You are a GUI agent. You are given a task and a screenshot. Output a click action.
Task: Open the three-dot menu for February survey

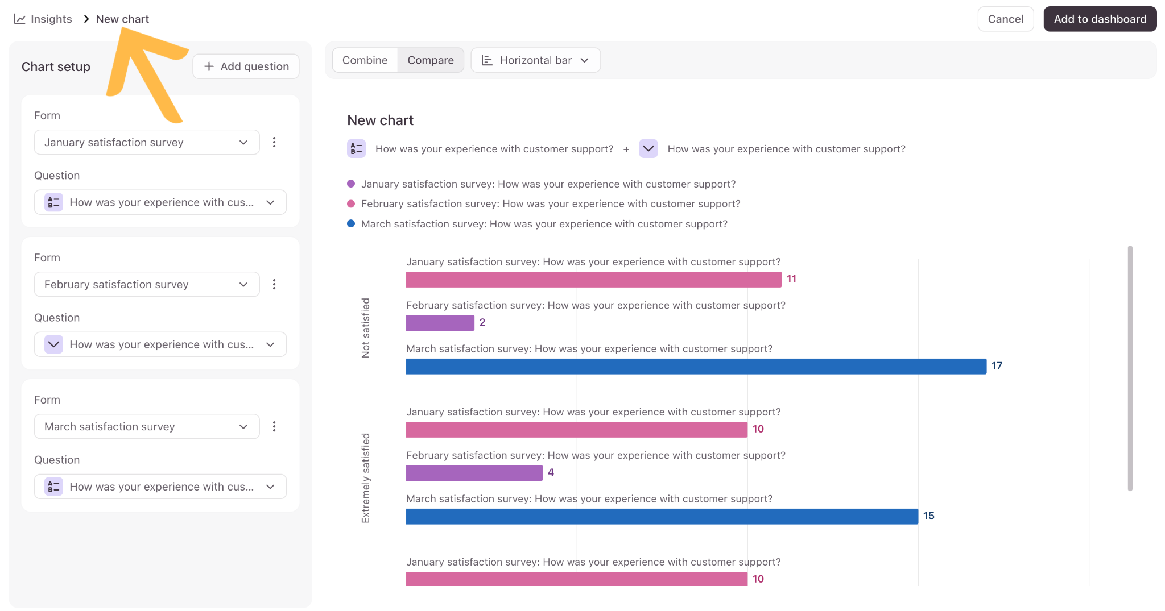click(x=274, y=284)
